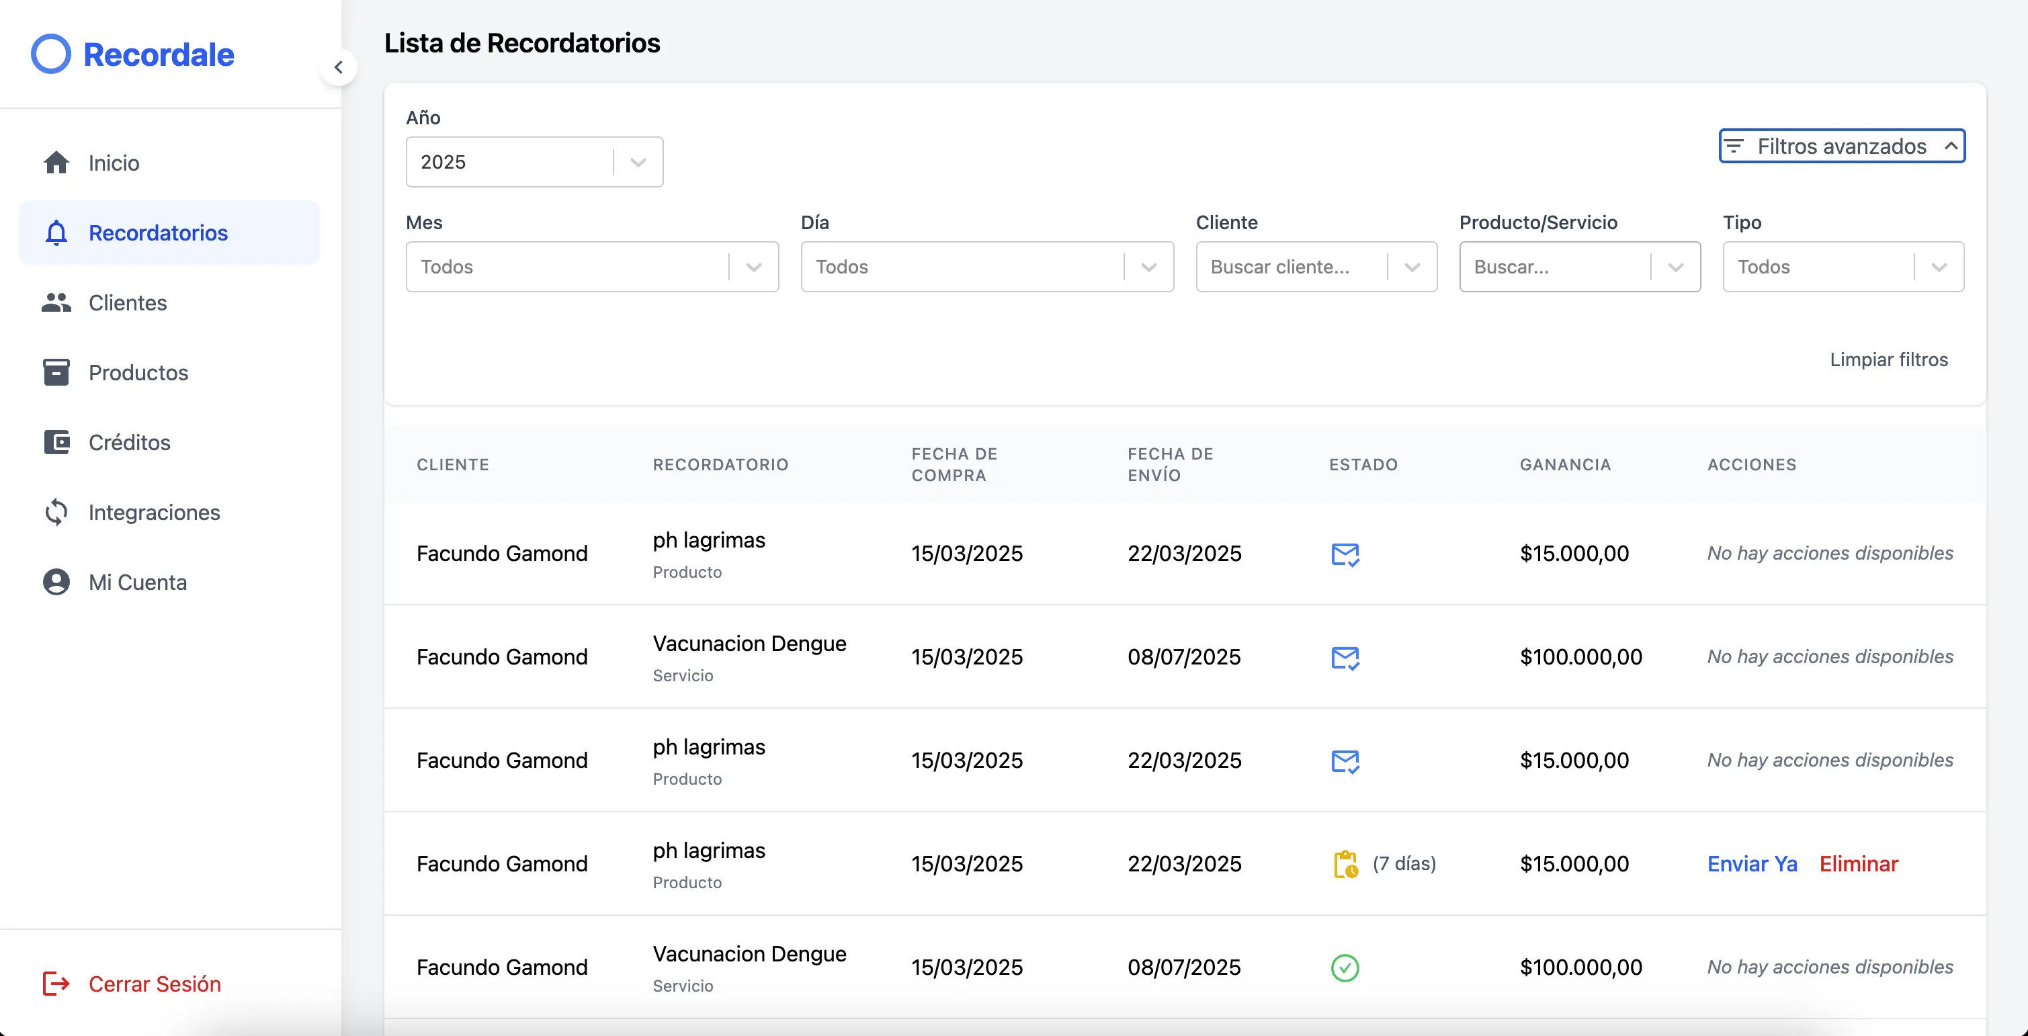The width and height of the screenshot is (2028, 1036).
Task: Click the Enviar Ya link
Action: (1752, 865)
